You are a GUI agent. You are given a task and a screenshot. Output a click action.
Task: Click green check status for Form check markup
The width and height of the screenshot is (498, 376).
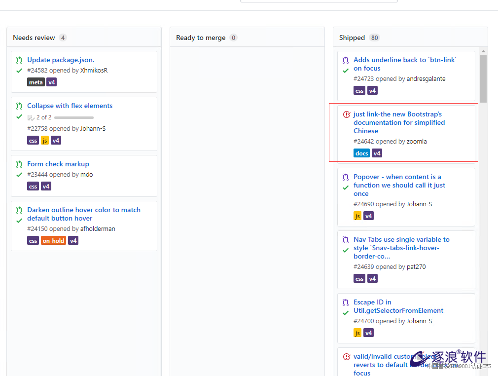19,175
